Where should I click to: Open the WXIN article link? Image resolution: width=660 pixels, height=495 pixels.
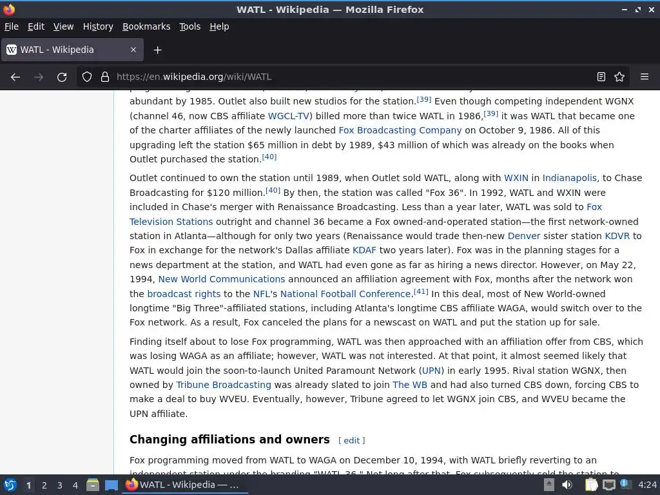point(516,178)
